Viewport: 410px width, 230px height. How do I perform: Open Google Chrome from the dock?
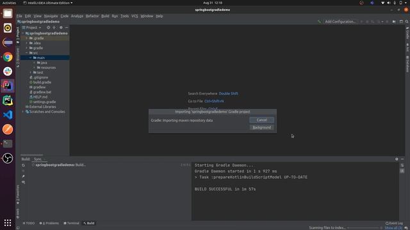click(8, 57)
